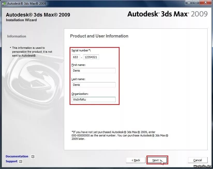Click the 'Information' sidebar heading
This screenshot has height=169, width=213.
17,36
